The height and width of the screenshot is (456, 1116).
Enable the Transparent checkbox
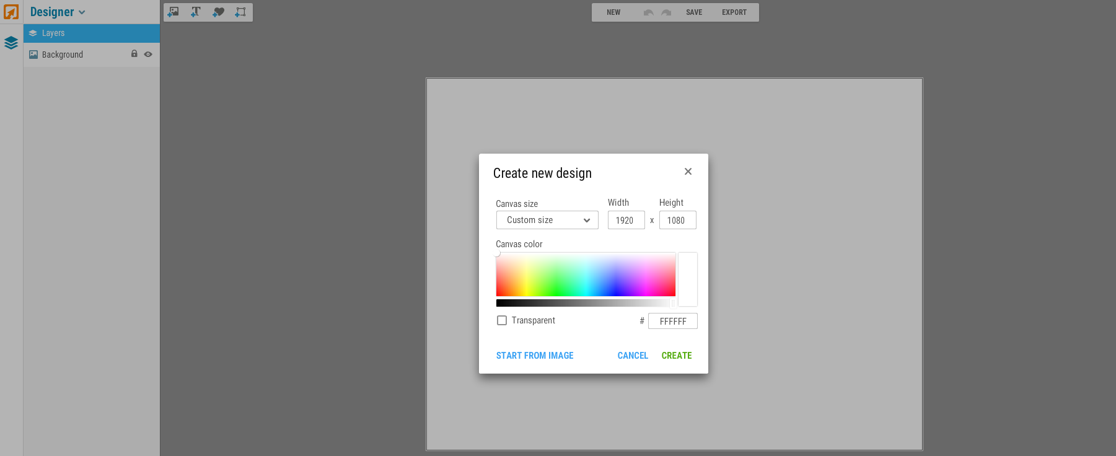(502, 320)
